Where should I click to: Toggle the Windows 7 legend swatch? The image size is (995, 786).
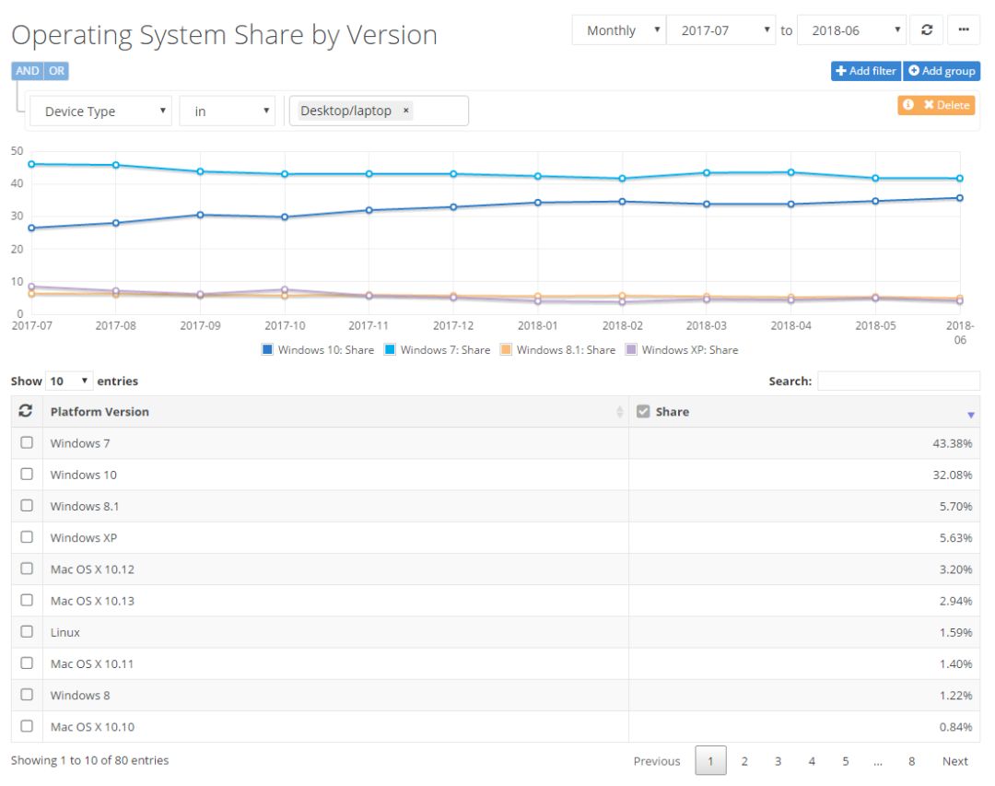390,349
